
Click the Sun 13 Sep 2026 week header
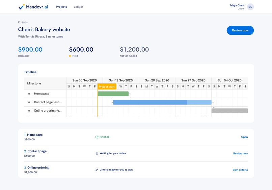click(x=121, y=80)
